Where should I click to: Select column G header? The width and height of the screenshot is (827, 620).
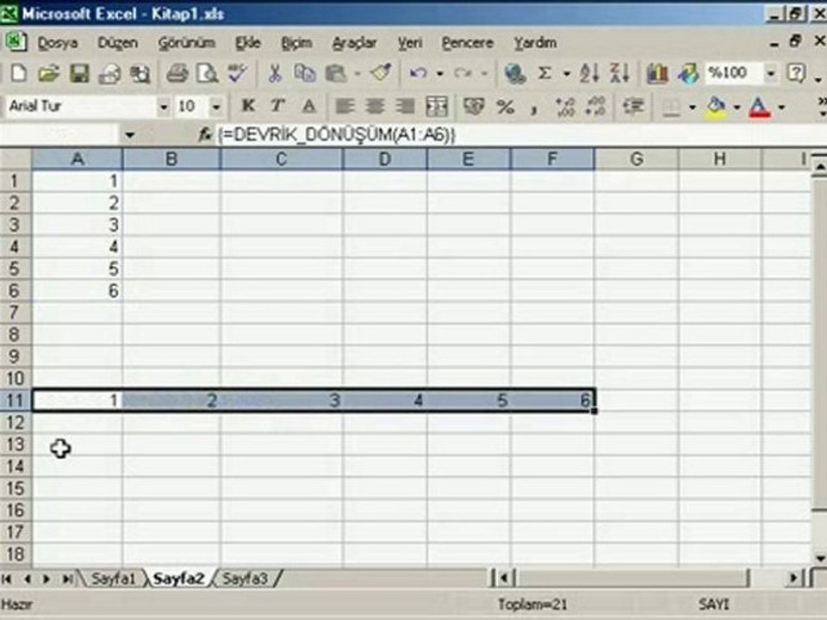pos(636,158)
